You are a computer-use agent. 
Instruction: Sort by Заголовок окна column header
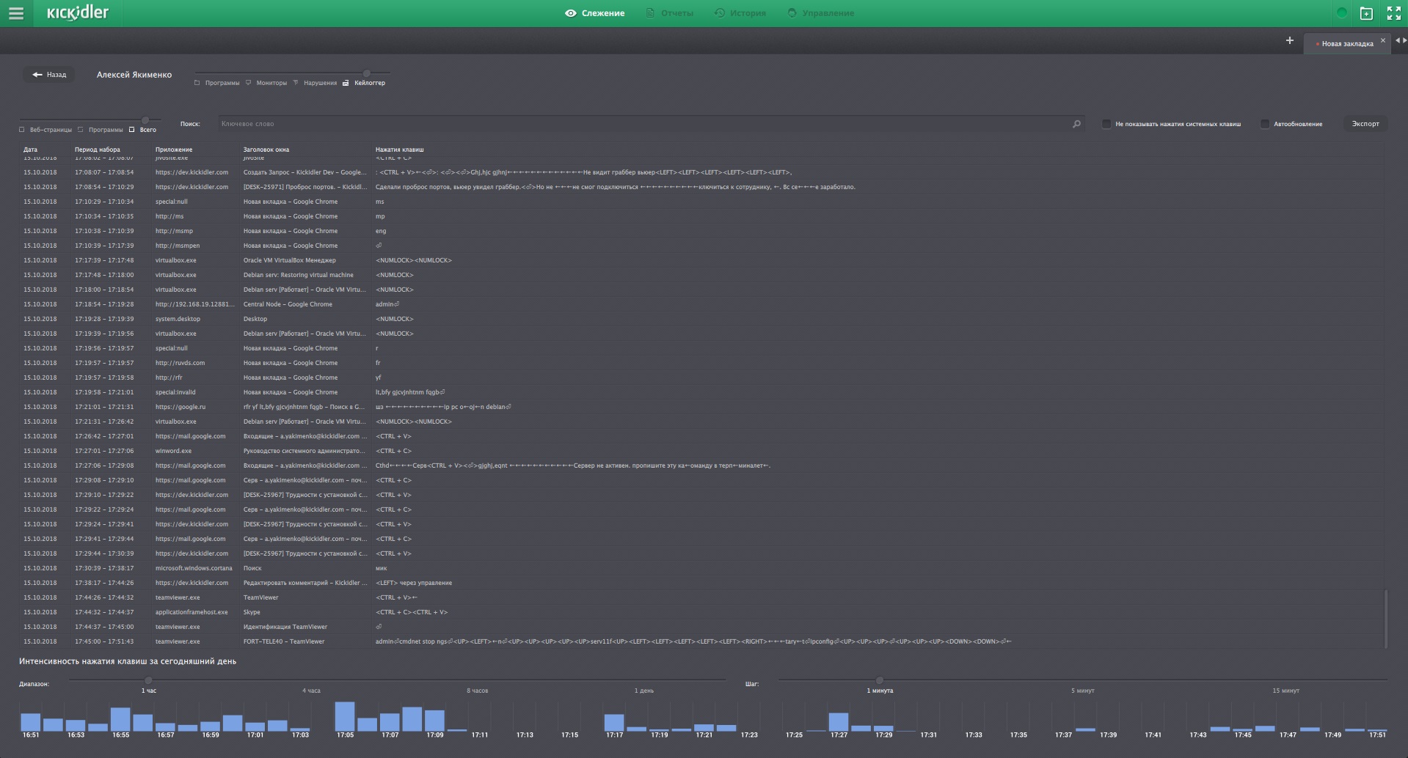[266, 150]
